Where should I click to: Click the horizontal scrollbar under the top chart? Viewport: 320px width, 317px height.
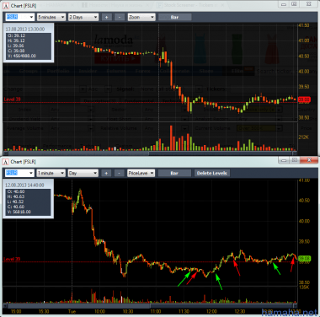click(150, 153)
